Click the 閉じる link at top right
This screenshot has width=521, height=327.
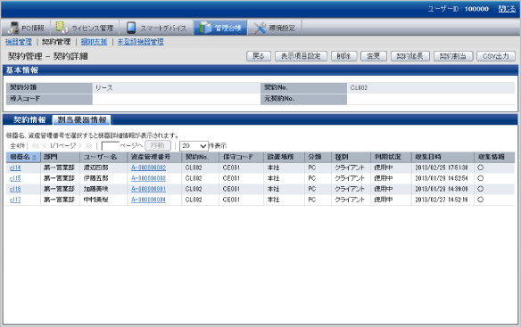click(507, 9)
